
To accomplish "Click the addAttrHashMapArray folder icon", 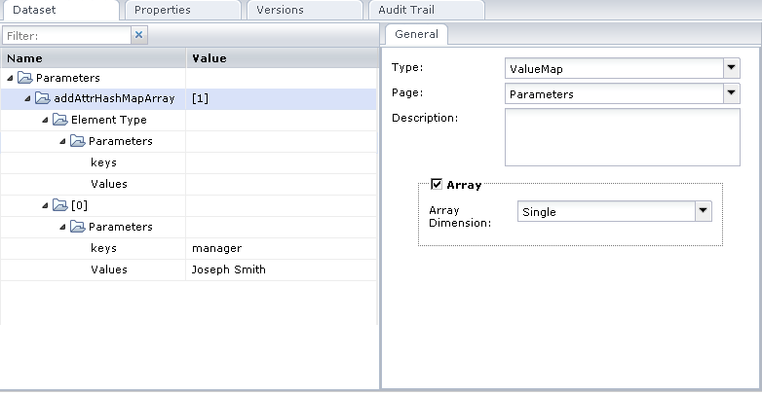I will tap(43, 98).
